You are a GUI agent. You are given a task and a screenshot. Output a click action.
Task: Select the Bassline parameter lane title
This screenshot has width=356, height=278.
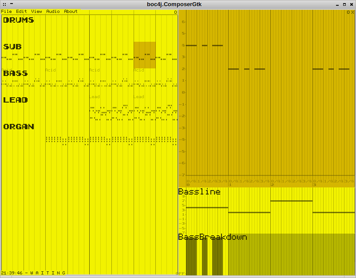coord(199,192)
